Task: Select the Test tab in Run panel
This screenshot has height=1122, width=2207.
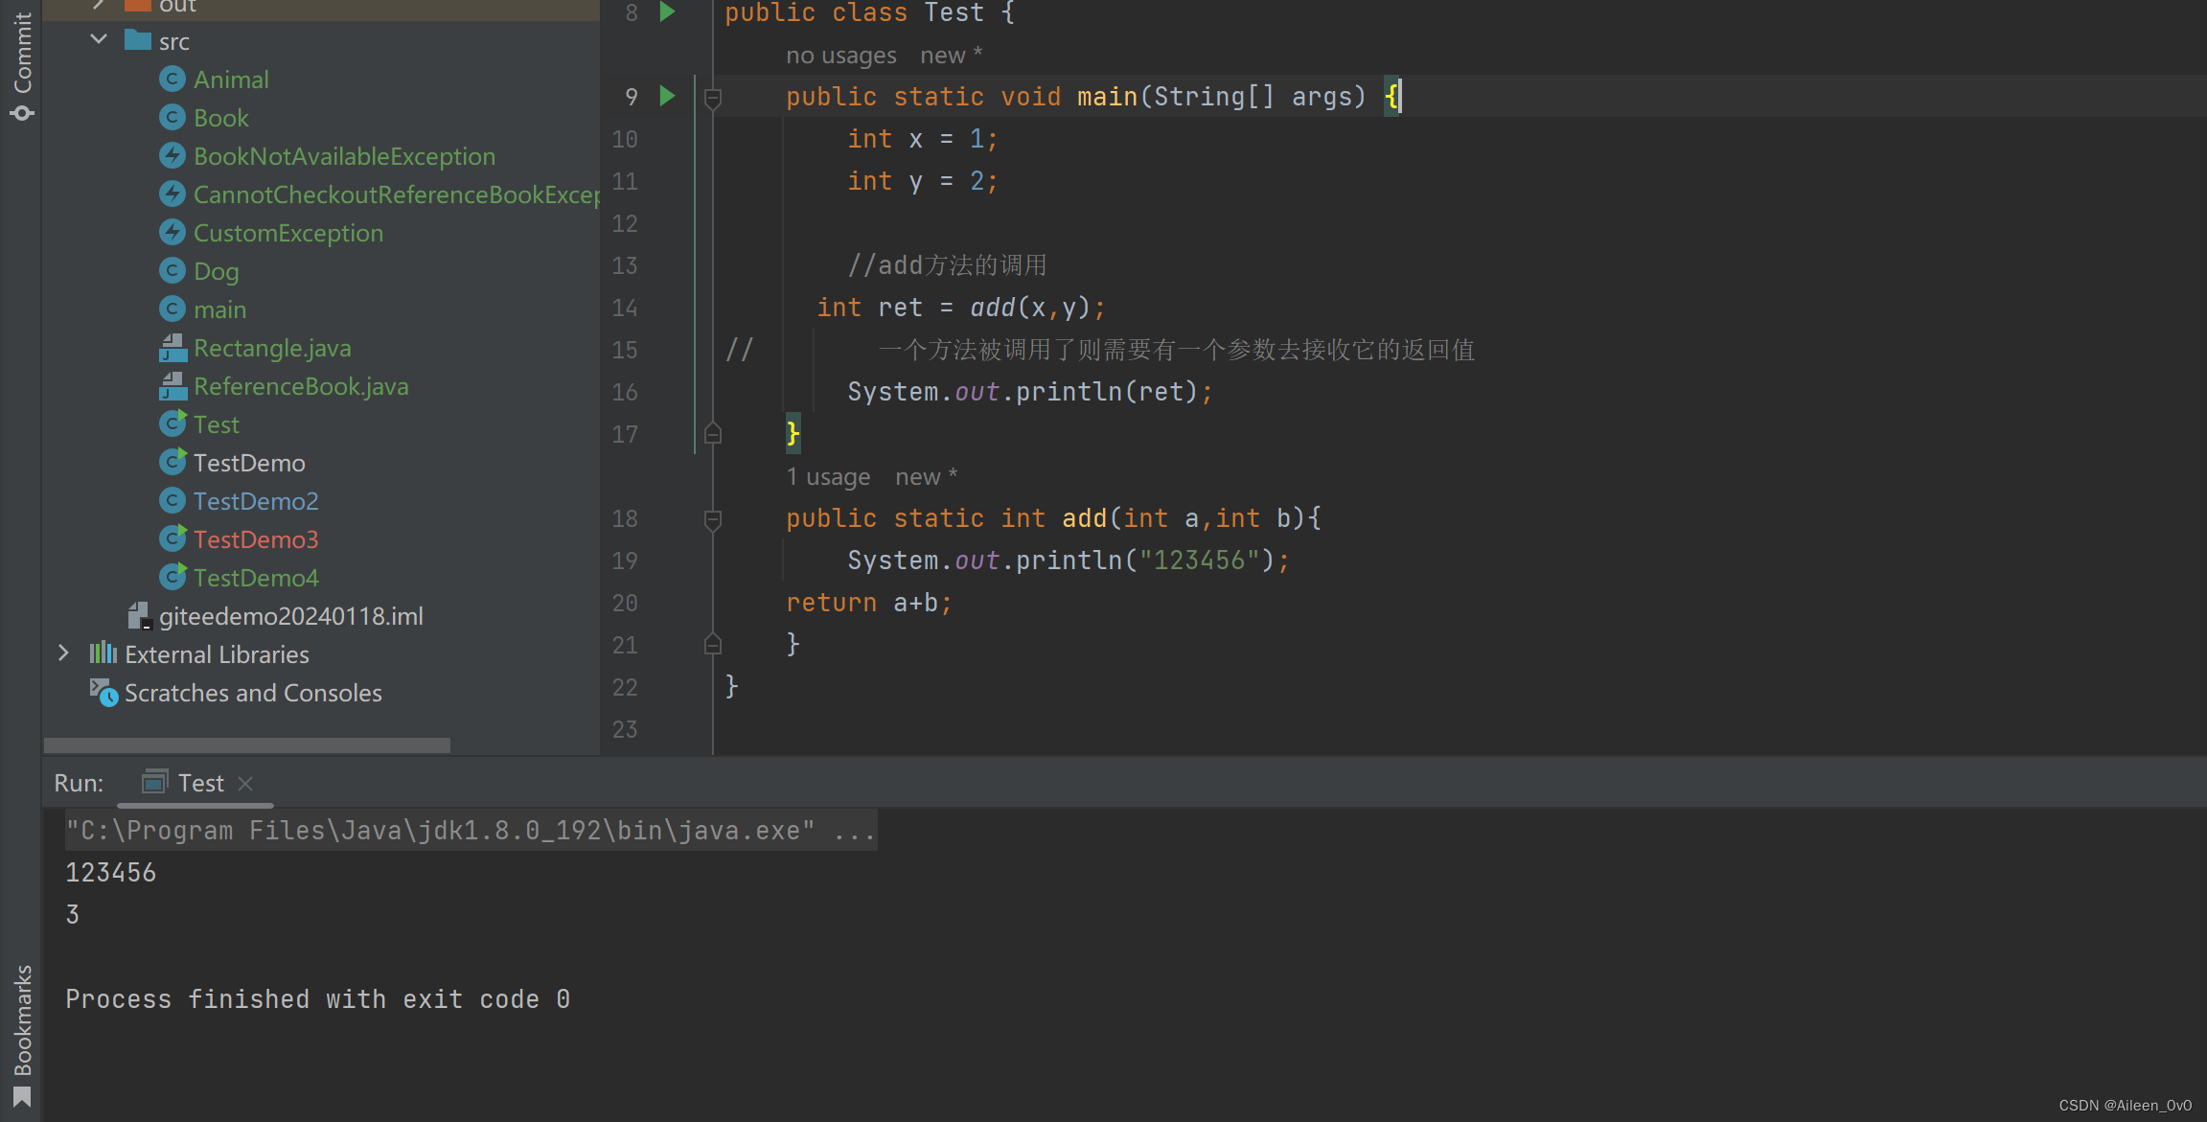Action: 200,783
